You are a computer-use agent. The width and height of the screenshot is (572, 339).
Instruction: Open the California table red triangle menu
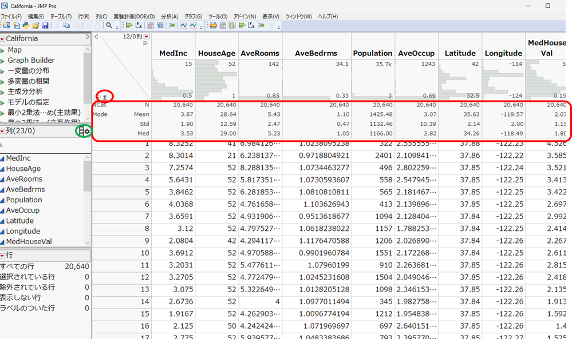pyautogui.click(x=2, y=39)
